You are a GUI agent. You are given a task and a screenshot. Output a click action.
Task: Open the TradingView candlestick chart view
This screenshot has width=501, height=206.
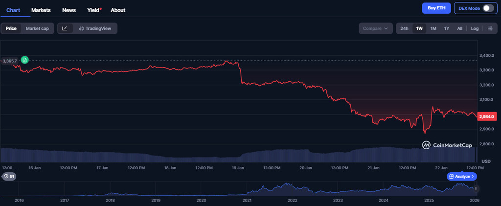click(x=95, y=28)
